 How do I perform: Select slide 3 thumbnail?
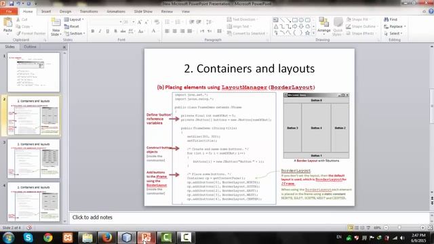[x=33, y=159]
